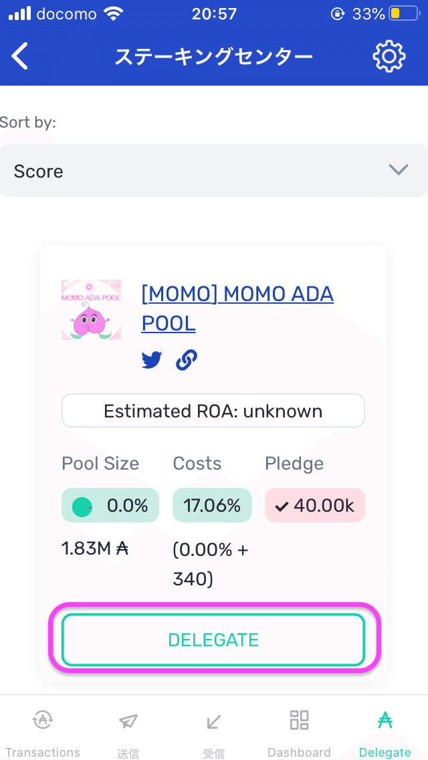Tap the Transactions tab icon
The image size is (428, 760).
pyautogui.click(x=43, y=721)
